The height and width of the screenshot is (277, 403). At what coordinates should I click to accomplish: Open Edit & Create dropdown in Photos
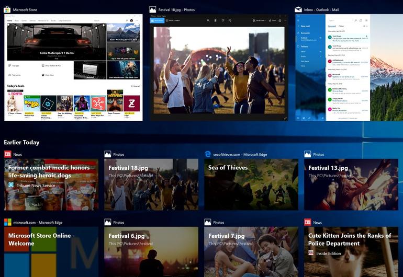point(259,20)
